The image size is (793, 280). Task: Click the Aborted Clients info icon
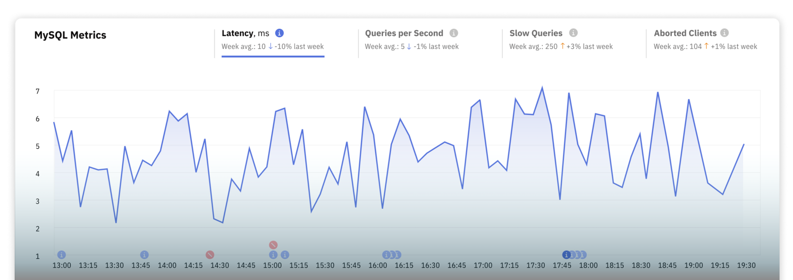point(725,33)
